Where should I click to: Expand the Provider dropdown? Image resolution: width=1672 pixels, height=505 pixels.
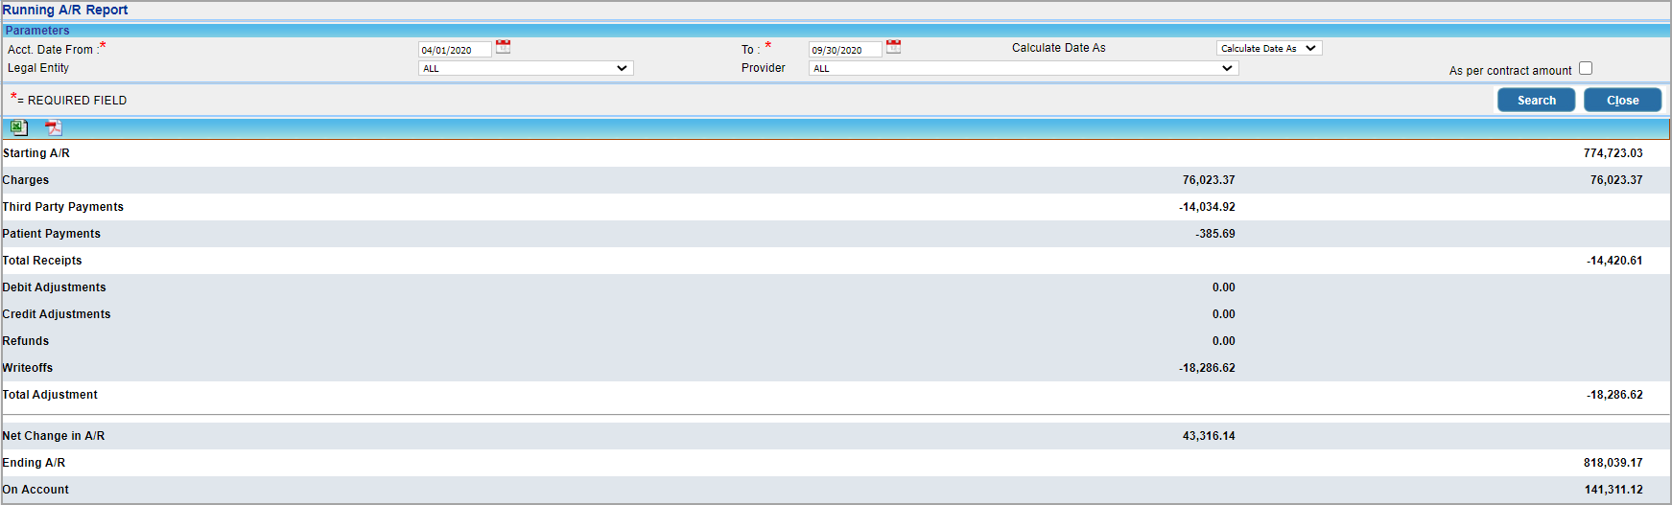tap(1024, 68)
